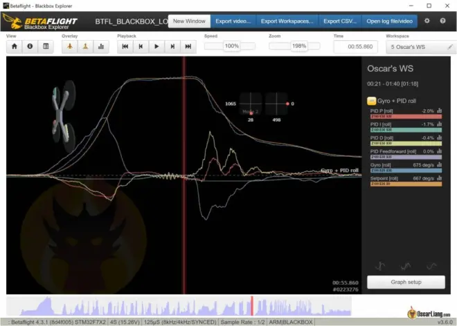This screenshot has height=326, width=457.
Task: Click the yellow PID D [roll] color bar
Action: point(406,144)
